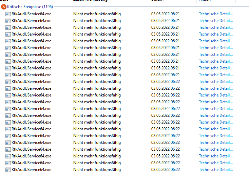
Task: Click the app icon of the second-to-last list entry
Action: (x=8, y=163)
